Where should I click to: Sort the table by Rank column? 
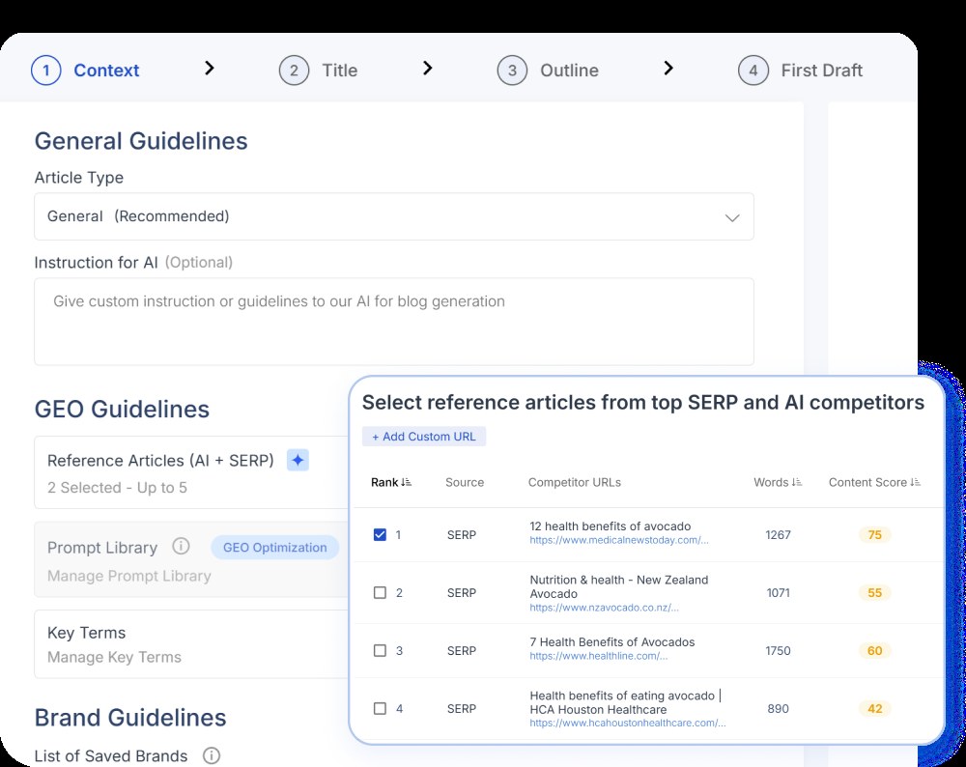391,482
